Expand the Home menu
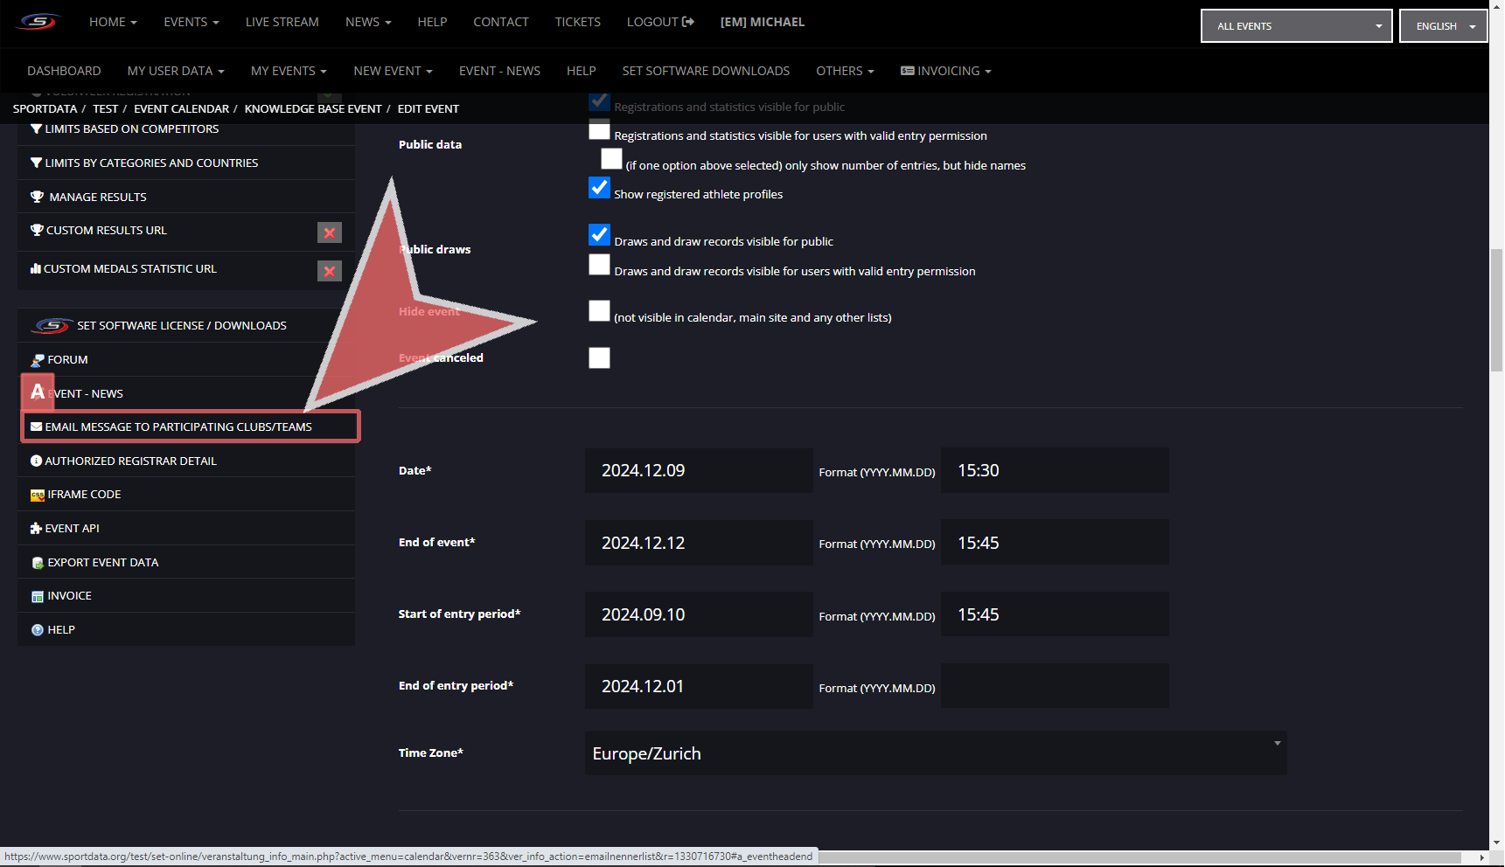Screen dimensions: 1505x867 point(113,22)
